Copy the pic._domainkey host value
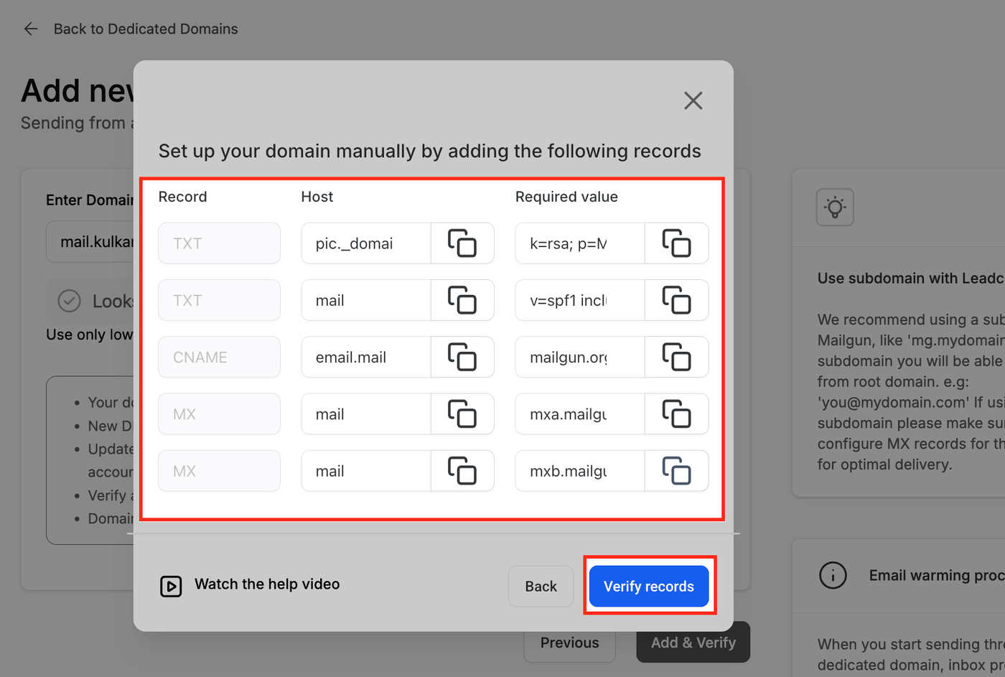 462,243
